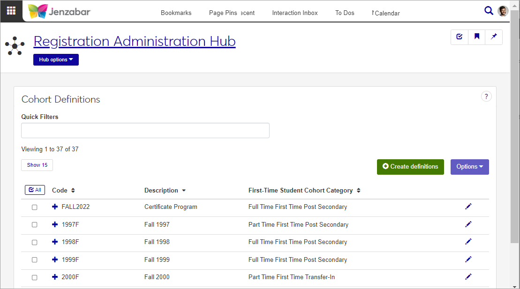Open the Registration Administration Hub link
The width and height of the screenshot is (520, 289).
135,41
